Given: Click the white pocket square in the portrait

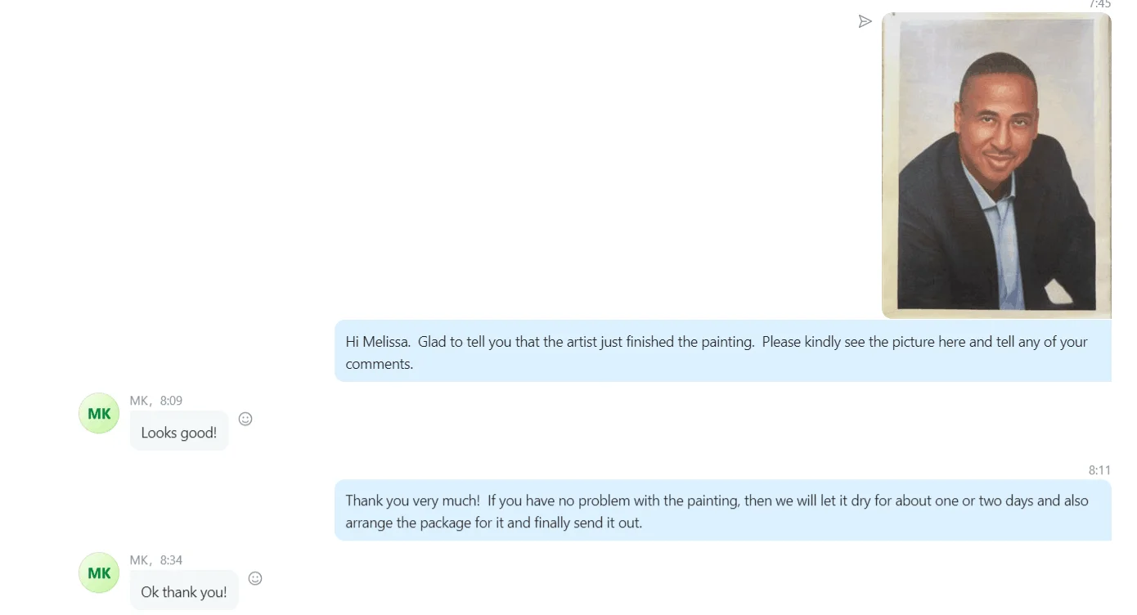Looking at the screenshot, I should 1058,291.
